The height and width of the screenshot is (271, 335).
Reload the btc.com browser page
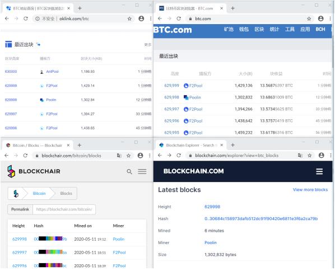(179, 19)
